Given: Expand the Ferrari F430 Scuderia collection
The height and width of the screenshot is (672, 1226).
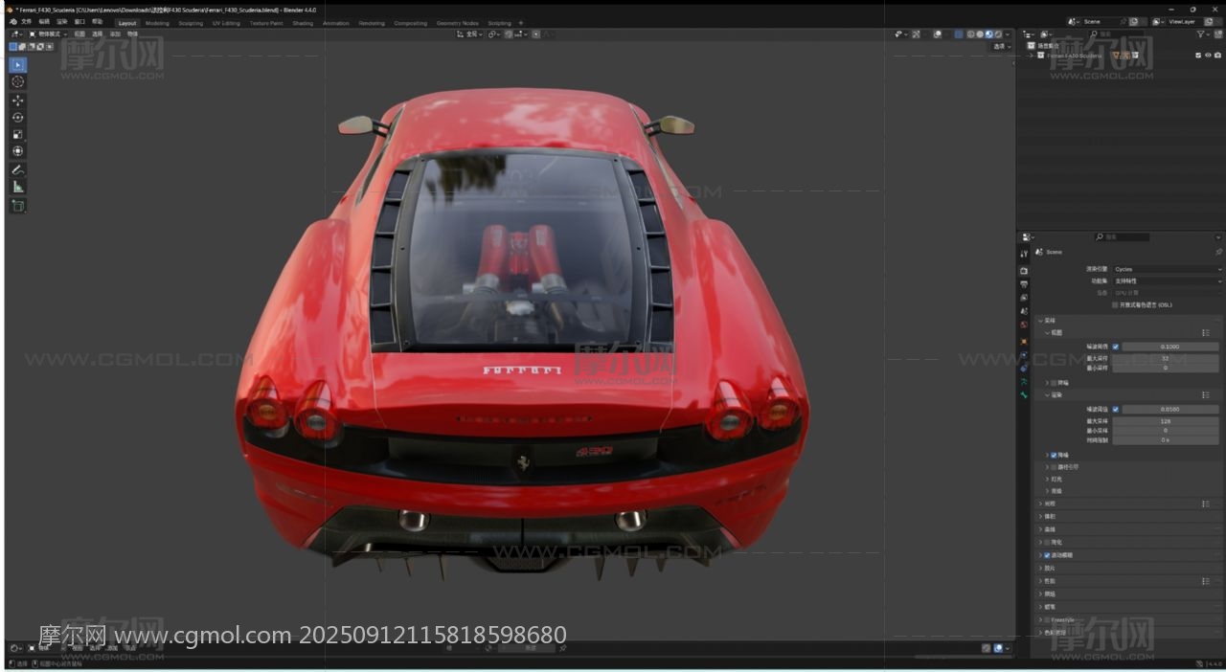Looking at the screenshot, I should (x=1031, y=56).
